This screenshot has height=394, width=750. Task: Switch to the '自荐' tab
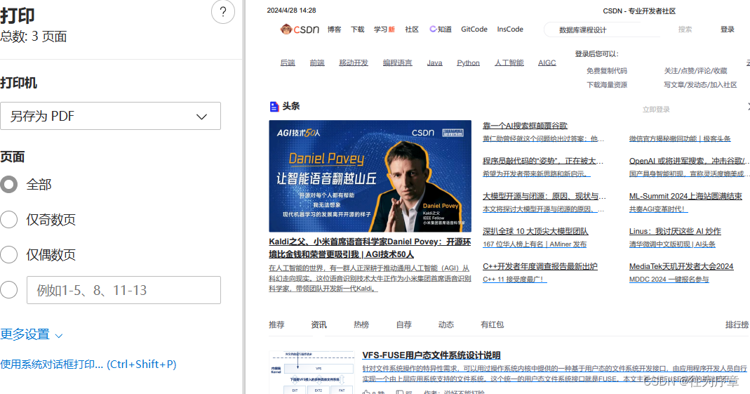pyautogui.click(x=403, y=324)
